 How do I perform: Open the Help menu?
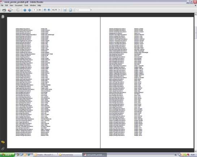pos(39,5)
